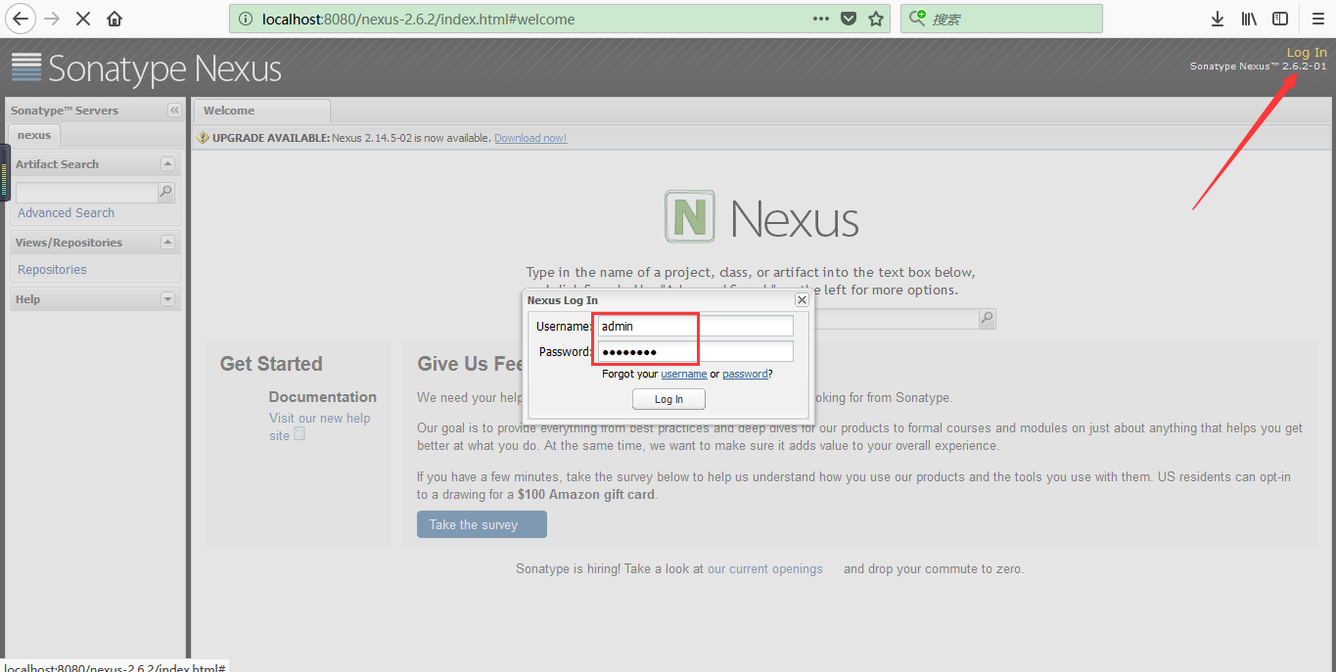The width and height of the screenshot is (1336, 672).
Task: Bookmark this page with star icon
Action: [876, 19]
